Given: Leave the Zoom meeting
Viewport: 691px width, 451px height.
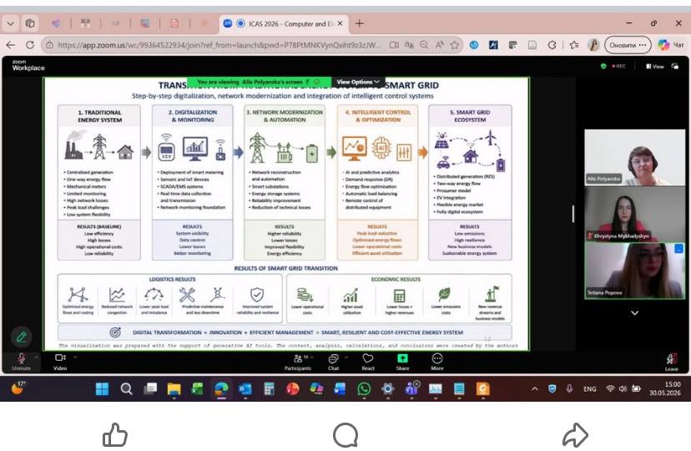Looking at the screenshot, I should coord(671,362).
